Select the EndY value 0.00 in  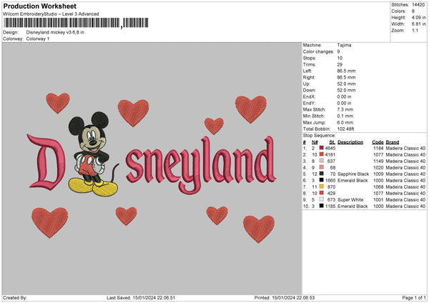tap(344, 103)
